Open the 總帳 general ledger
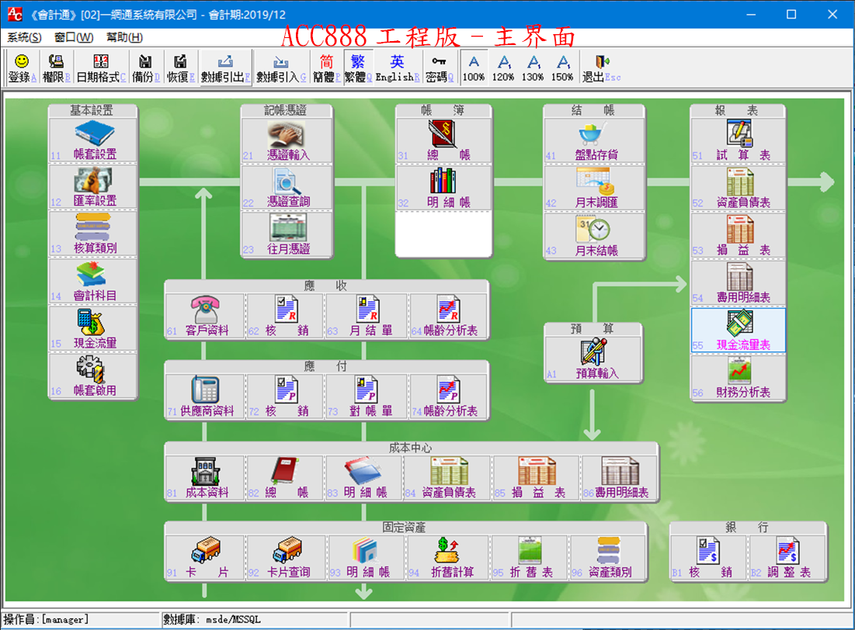Screen dimensions: 855x630 (442, 140)
